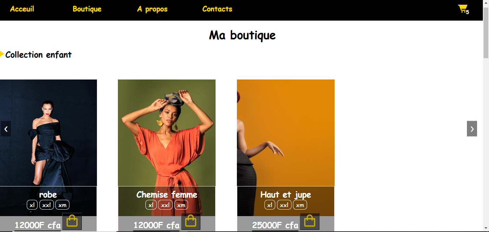
Task: Pick size xm for Haut et jupe
Action: [300, 205]
